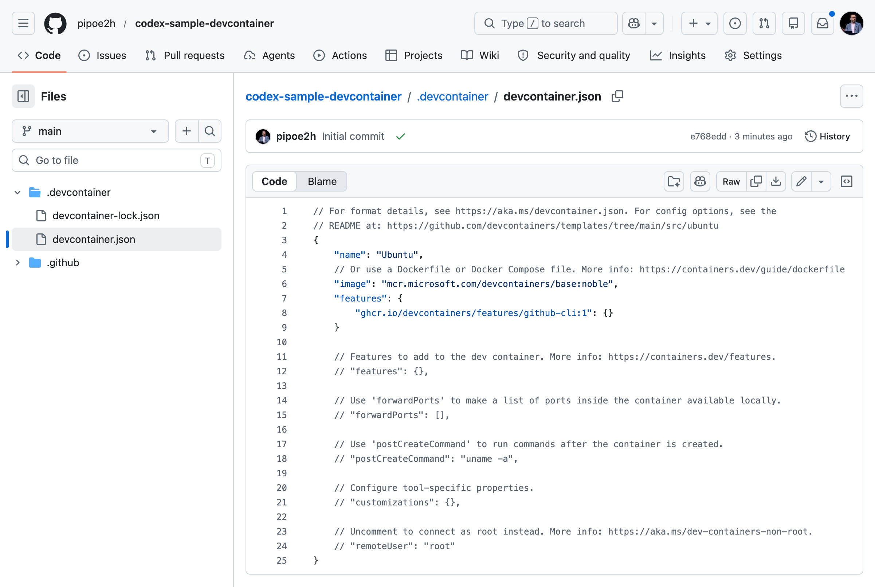
Task: Open the global navigation hamburger menu
Action: pyautogui.click(x=23, y=23)
